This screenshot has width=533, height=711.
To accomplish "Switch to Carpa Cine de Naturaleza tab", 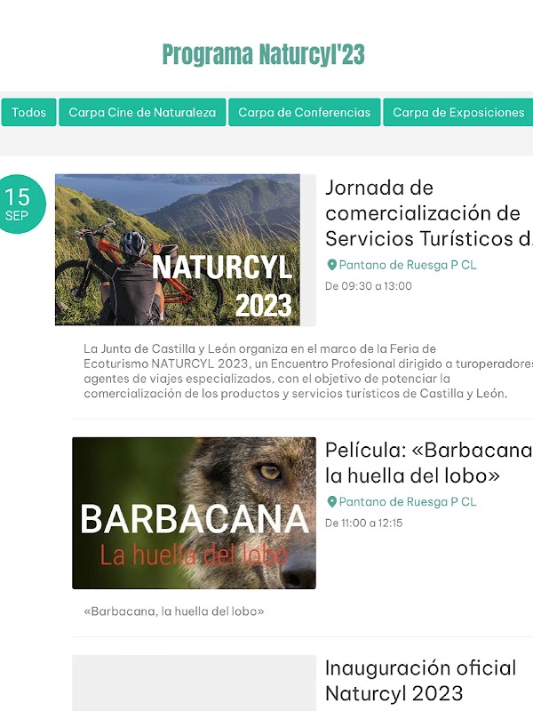I will click(142, 112).
